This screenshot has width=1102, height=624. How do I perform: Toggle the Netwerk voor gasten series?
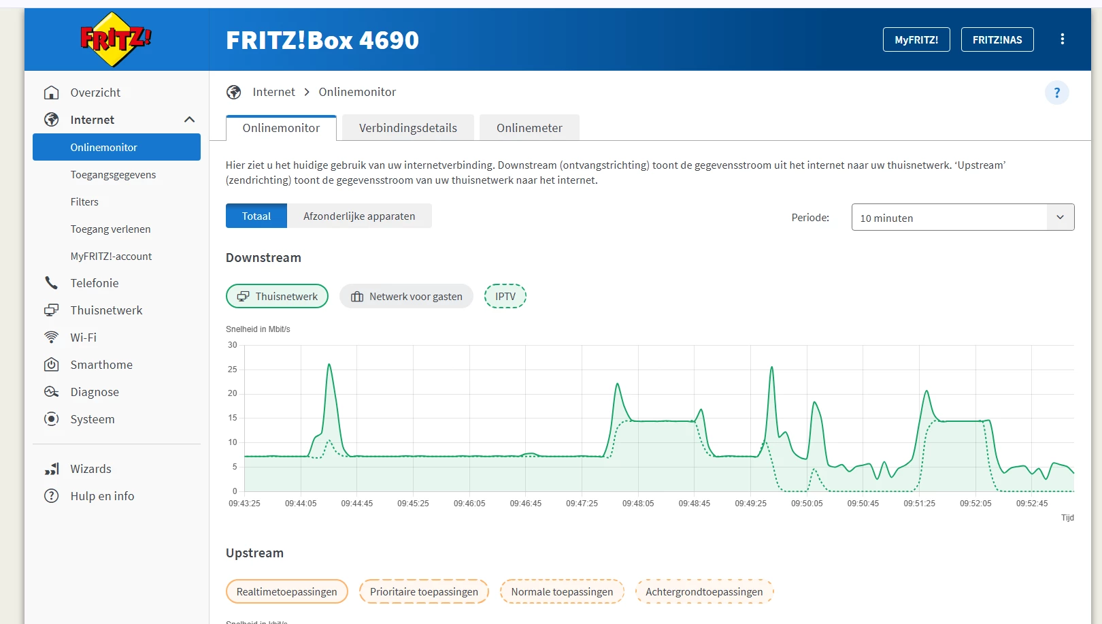[x=406, y=296]
